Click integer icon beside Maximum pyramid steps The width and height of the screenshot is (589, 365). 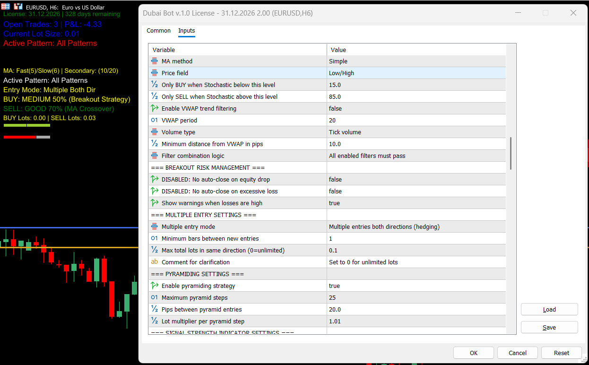pos(155,297)
